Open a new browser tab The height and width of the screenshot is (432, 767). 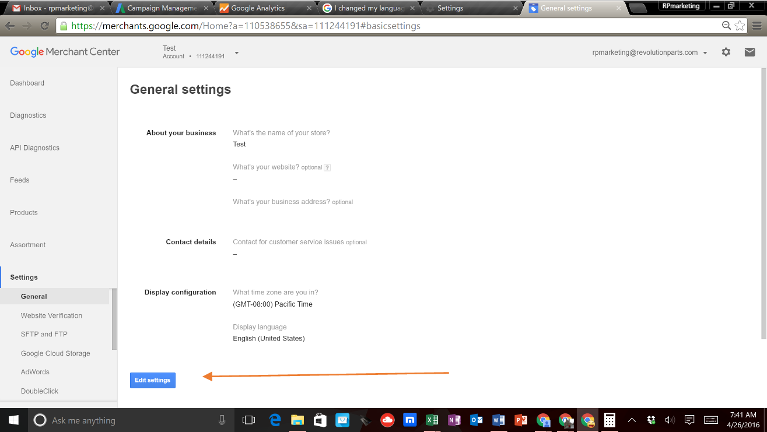click(639, 8)
